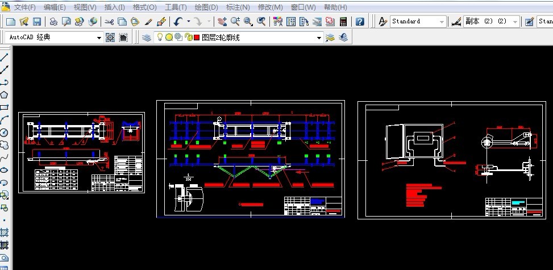Click the Zoom Window tool

[x=248, y=22]
